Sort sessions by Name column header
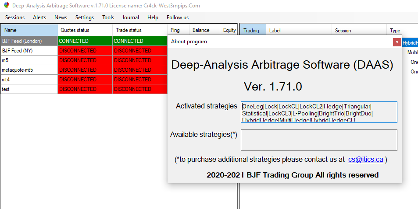The width and height of the screenshot is (418, 209). [x=29, y=30]
